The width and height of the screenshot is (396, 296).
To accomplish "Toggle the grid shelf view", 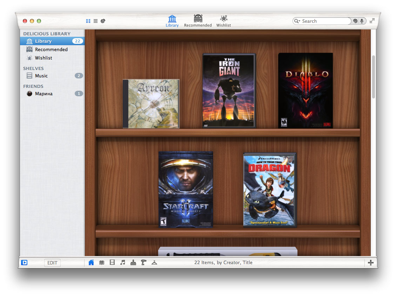I will coord(88,21).
